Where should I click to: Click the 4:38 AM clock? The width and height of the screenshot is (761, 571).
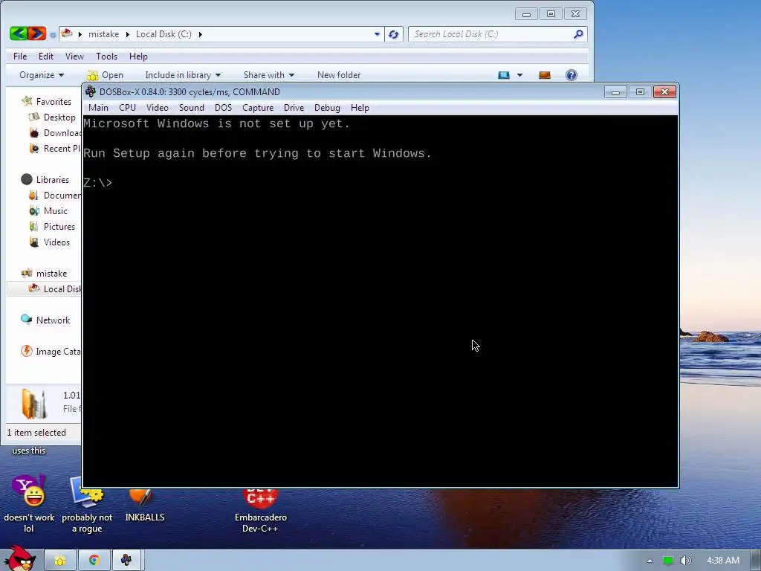tap(723, 561)
